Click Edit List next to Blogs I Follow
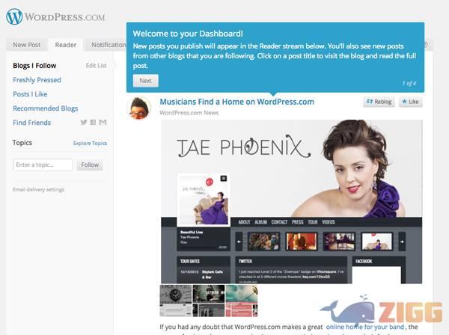This screenshot has height=335, width=449. [97, 66]
